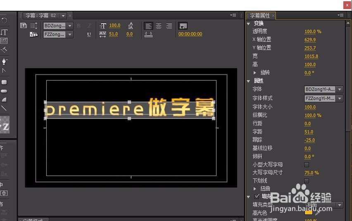The image size is (352, 221).
Task: Expand the Rotation property
Action: click(255, 73)
